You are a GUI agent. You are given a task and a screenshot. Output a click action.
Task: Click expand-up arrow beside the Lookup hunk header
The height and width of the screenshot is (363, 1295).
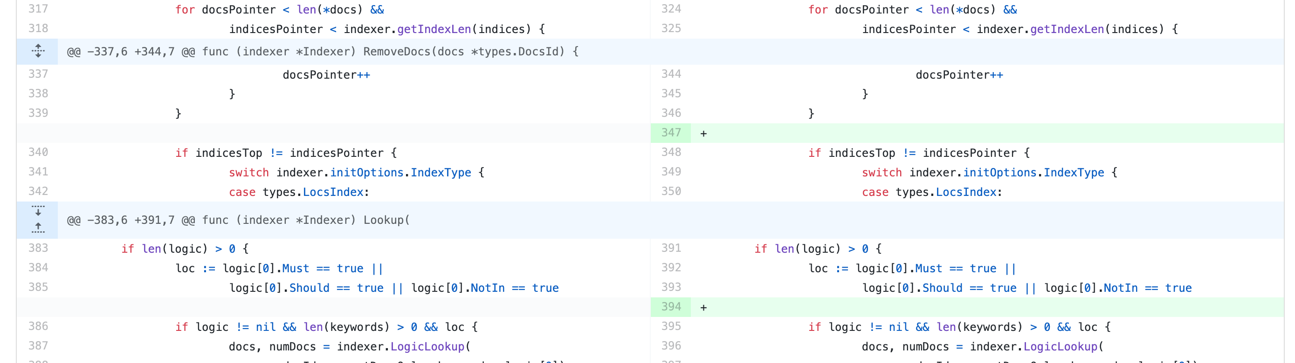click(38, 229)
